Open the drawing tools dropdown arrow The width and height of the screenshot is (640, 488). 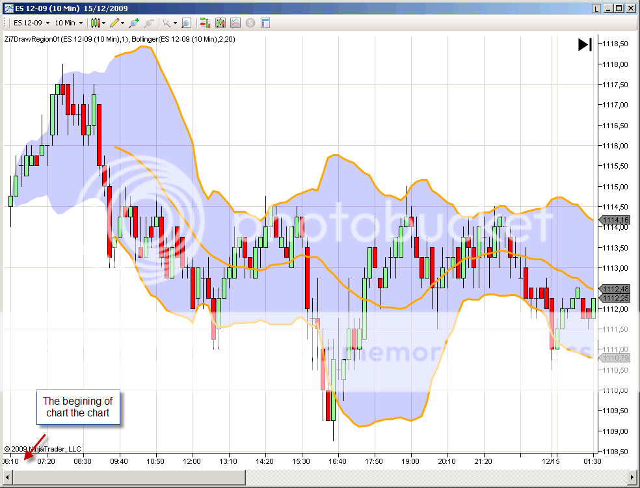point(123,23)
